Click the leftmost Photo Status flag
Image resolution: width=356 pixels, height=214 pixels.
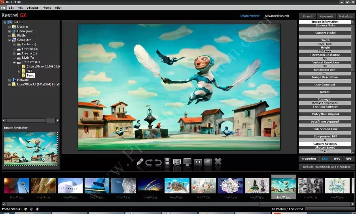coord(25,209)
